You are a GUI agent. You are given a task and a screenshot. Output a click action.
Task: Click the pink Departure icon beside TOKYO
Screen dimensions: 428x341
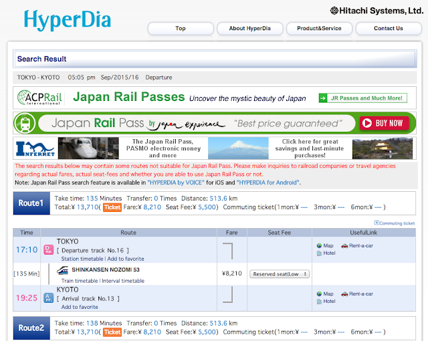[x=49, y=249]
